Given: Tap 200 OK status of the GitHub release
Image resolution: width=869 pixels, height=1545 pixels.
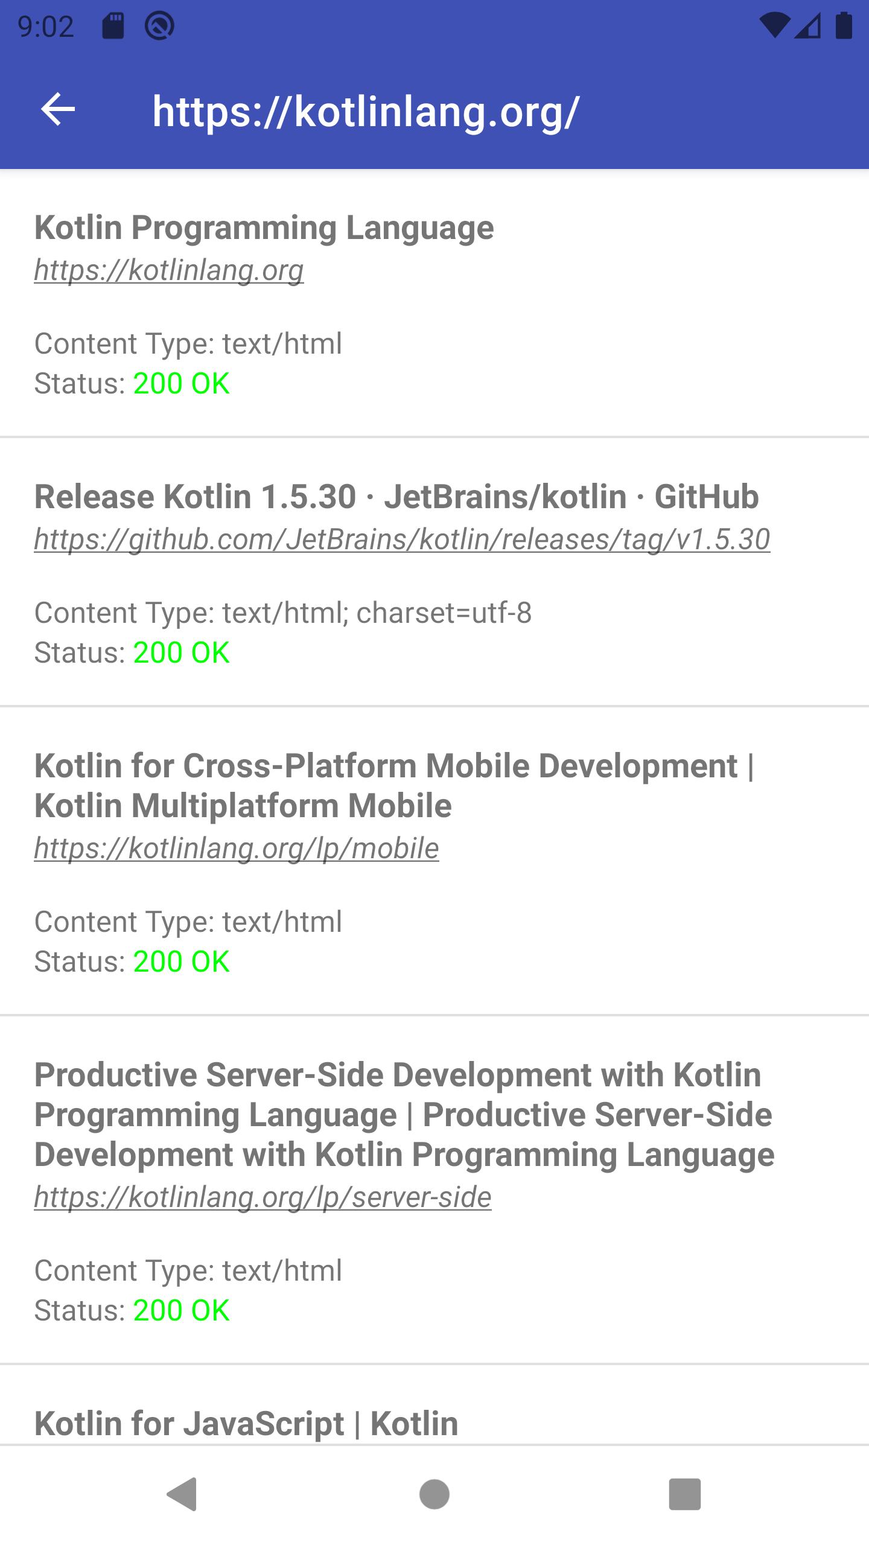Looking at the screenshot, I should pyautogui.click(x=181, y=652).
